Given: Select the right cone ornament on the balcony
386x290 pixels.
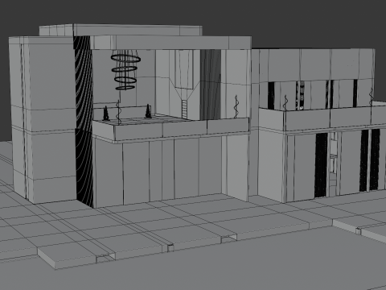Looking at the screenshot, I should point(148,111).
